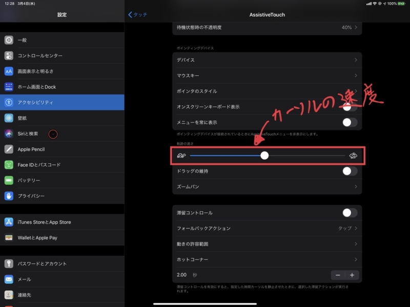Open メール settings

click(62, 279)
